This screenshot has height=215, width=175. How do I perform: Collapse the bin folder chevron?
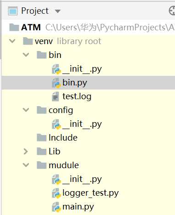pyautogui.click(x=26, y=55)
